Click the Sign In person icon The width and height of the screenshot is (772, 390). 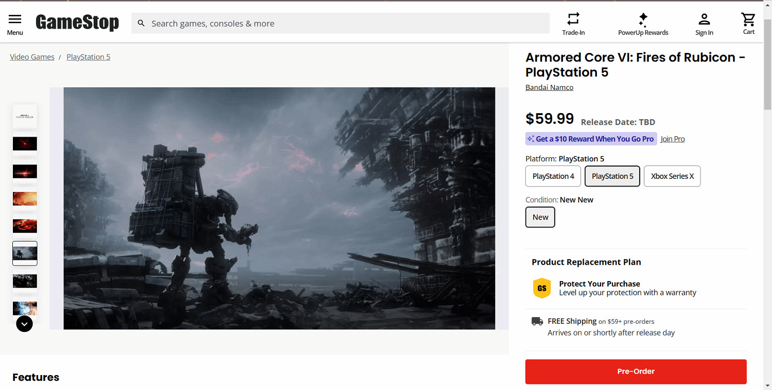tap(704, 20)
